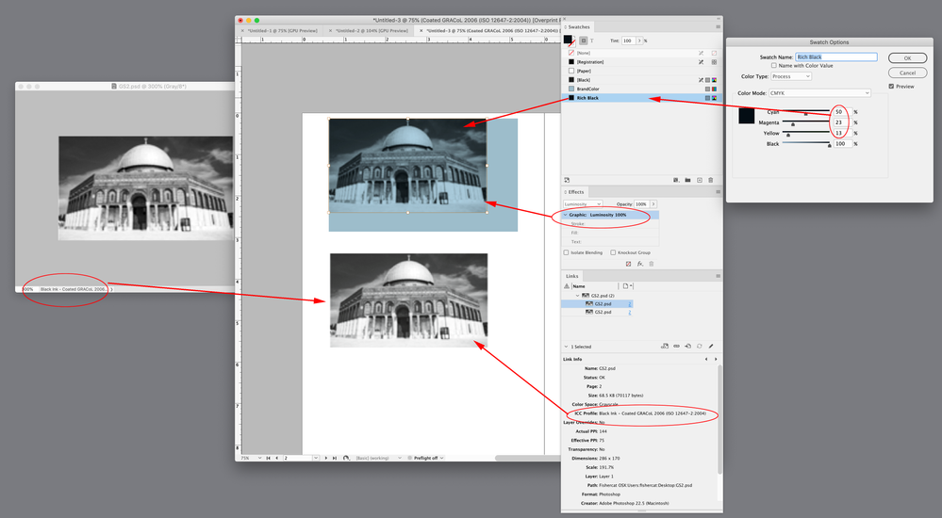Viewport: 942px width, 518px height.
Task: Enable Isolate Blending checkbox
Action: (566, 252)
